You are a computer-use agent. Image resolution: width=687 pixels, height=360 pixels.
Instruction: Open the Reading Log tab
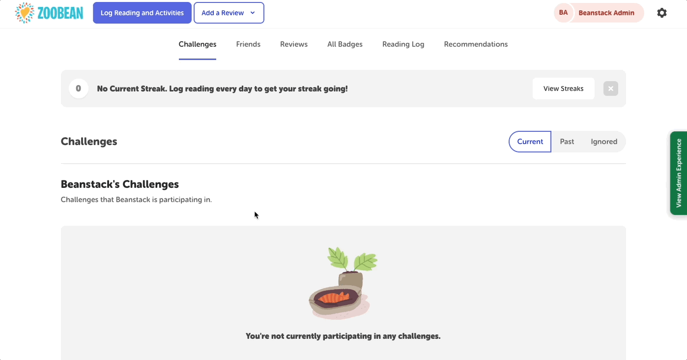tap(403, 44)
